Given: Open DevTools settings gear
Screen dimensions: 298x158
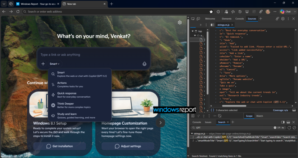Looking at the screenshot, I should coord(283,19).
